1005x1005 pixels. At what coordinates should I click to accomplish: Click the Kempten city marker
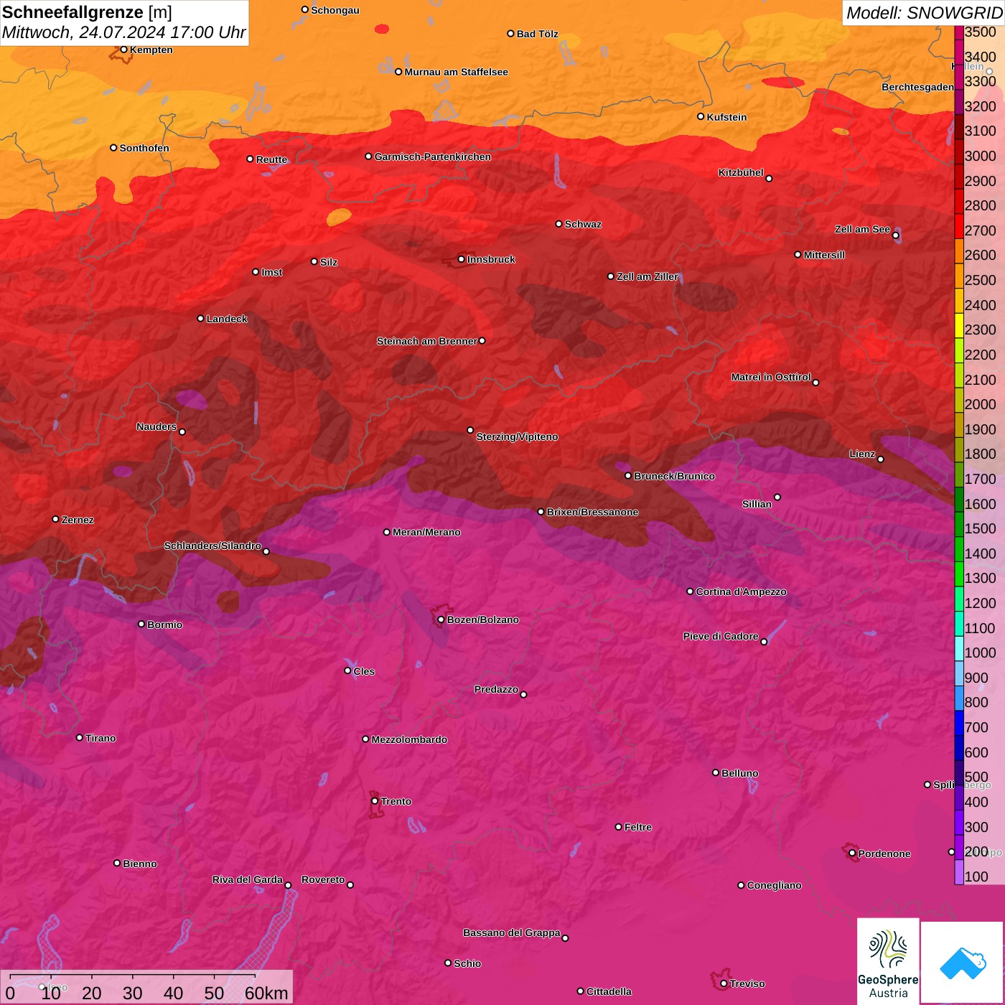[123, 50]
